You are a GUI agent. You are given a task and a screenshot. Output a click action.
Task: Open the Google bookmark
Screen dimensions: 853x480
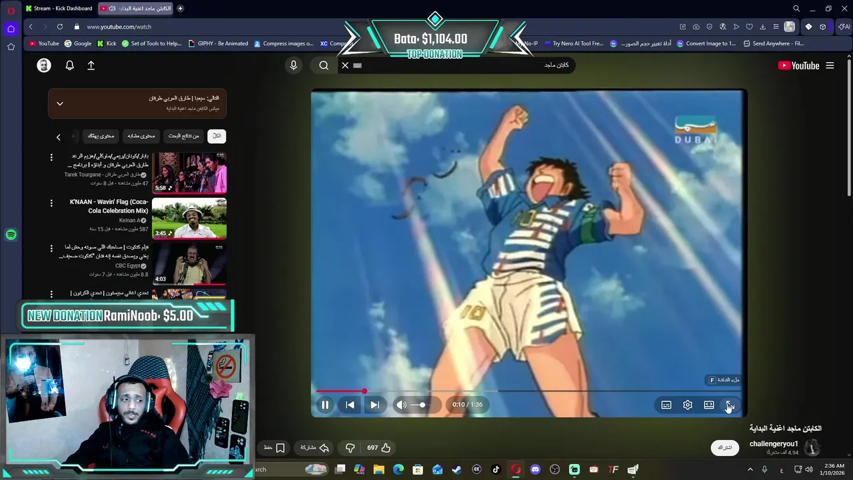78,43
